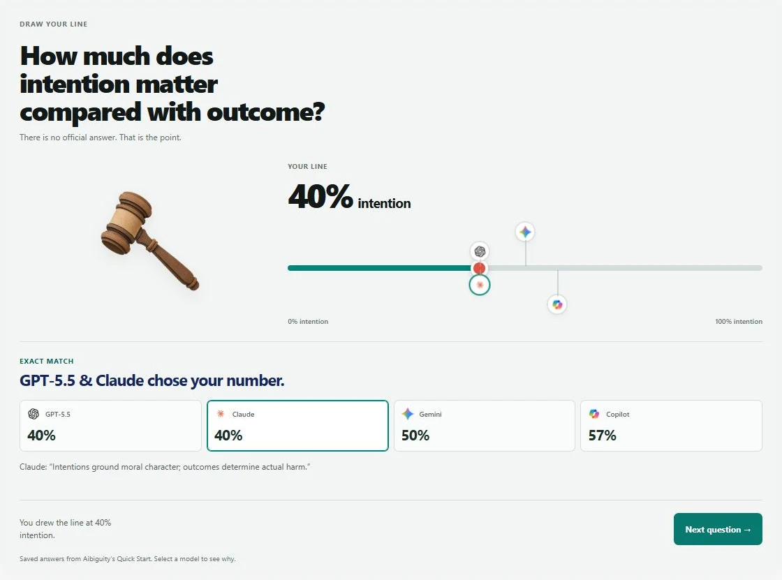Click the GPT-5.5 marker above the slider
Image resolution: width=782 pixels, height=580 pixels.
click(x=480, y=251)
